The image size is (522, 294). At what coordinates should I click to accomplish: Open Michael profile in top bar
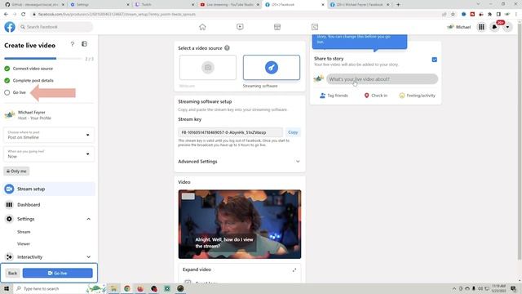[x=459, y=27]
